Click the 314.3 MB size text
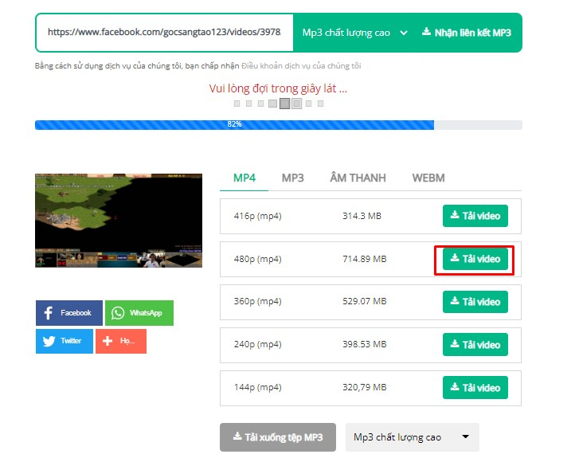Viewport: 575px width, 458px height. click(x=362, y=216)
